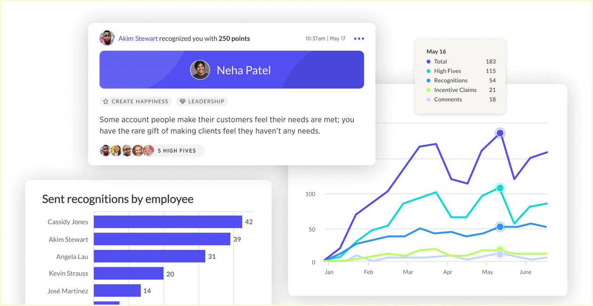Select the Leadership diamond tag

tap(202, 101)
